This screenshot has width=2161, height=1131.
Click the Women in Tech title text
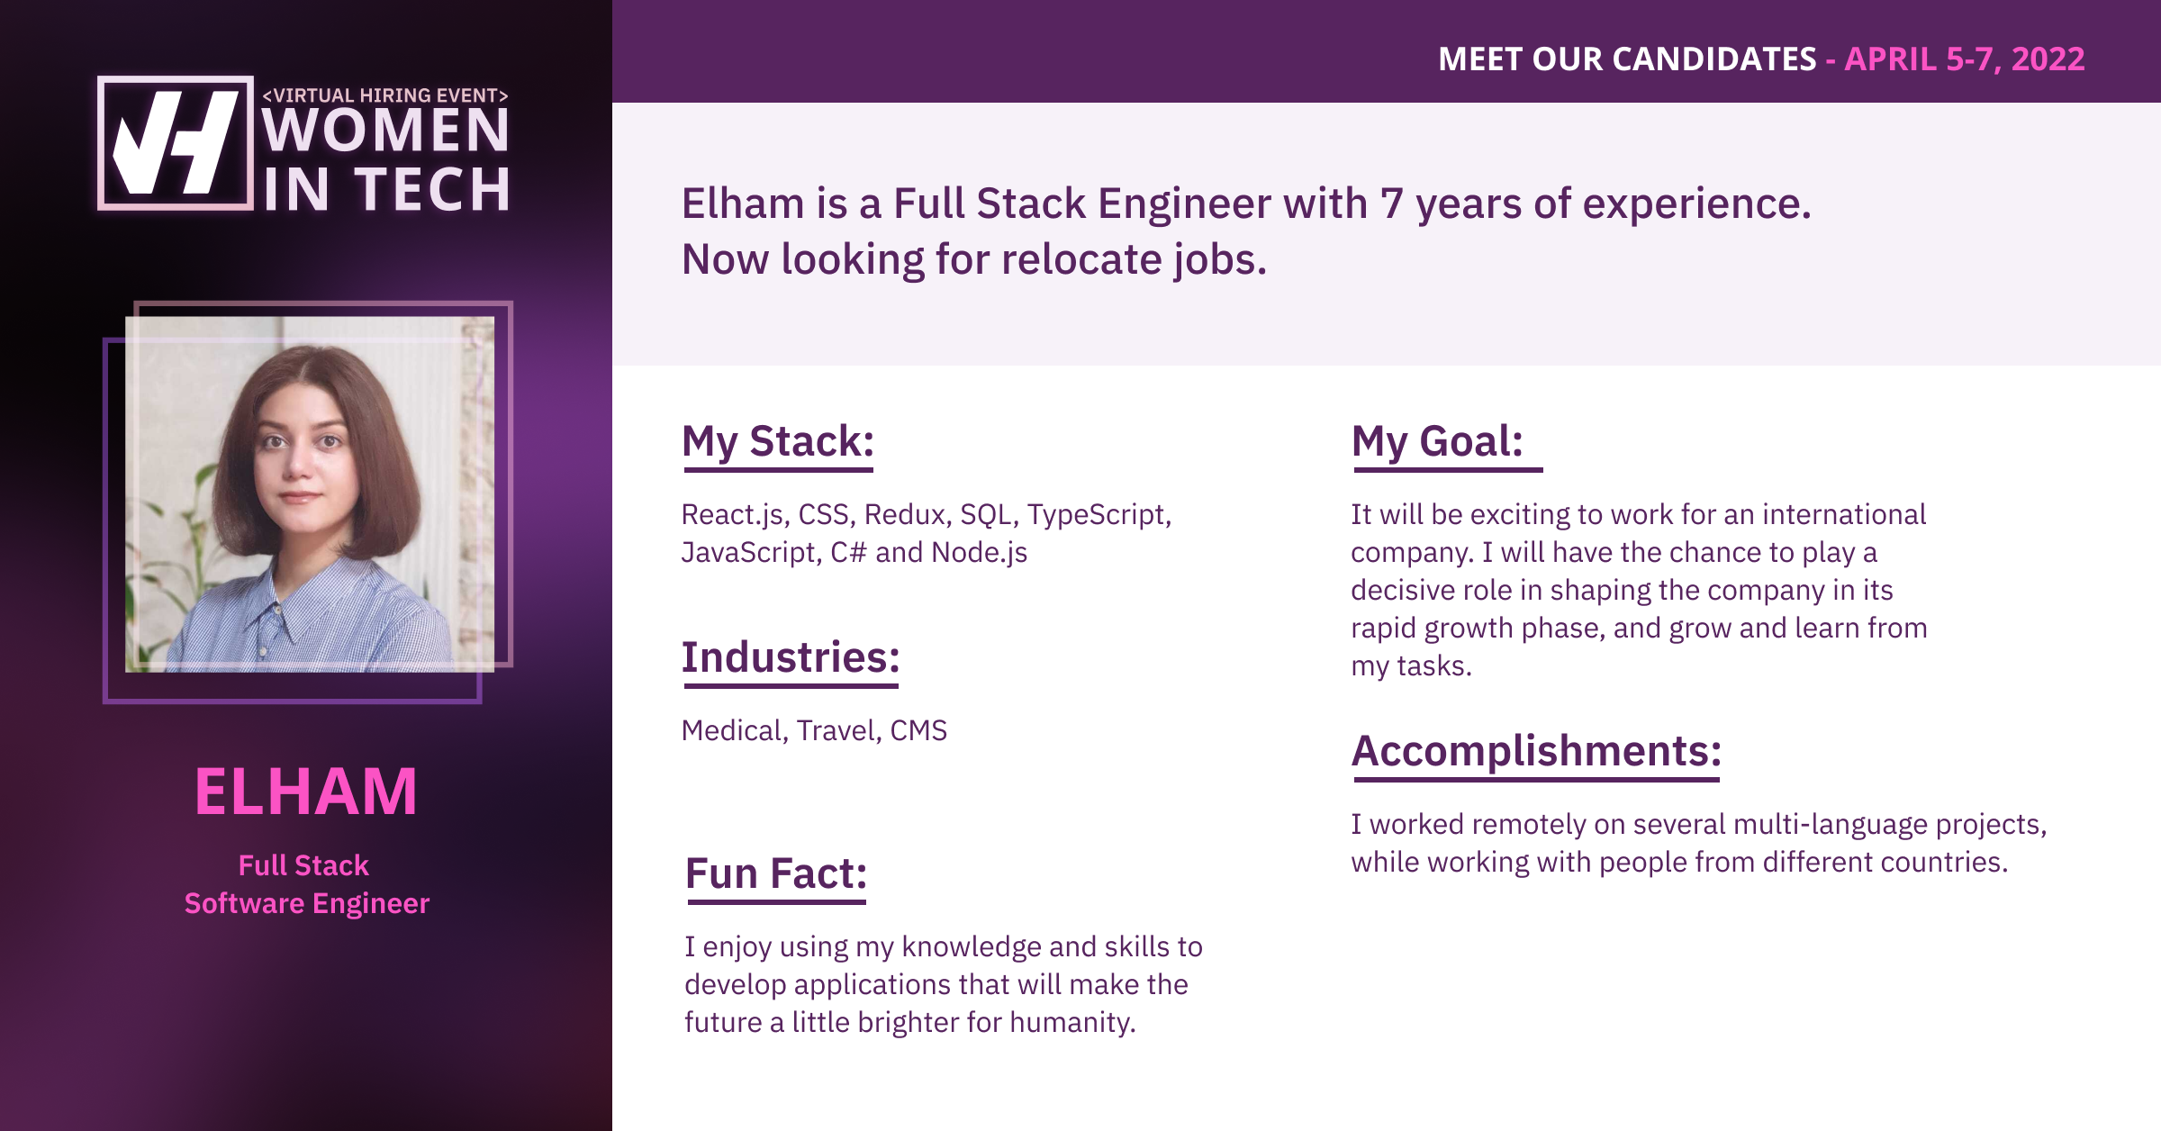(386, 160)
